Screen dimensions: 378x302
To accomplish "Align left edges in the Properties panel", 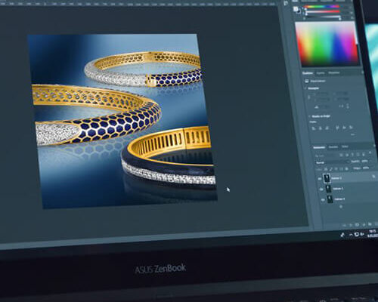I will pos(313,128).
